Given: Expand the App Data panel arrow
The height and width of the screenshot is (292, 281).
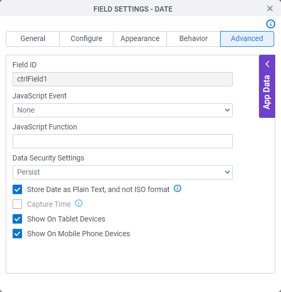Looking at the screenshot, I should 267,64.
